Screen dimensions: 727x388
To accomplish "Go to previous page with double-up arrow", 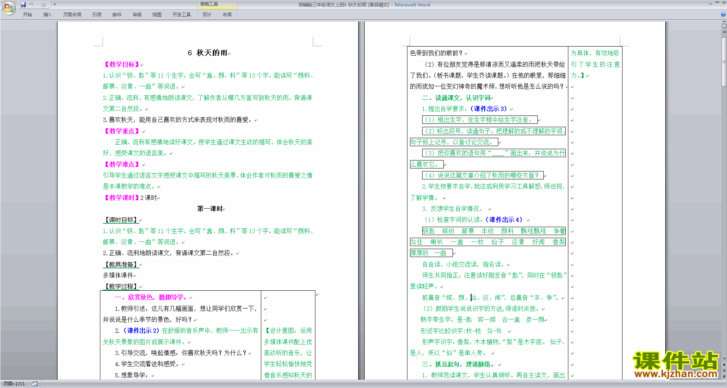I will [x=724, y=365].
